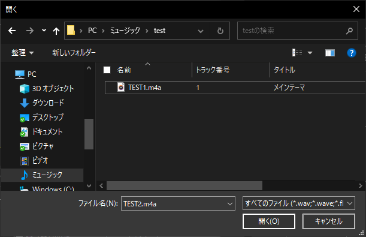The width and height of the screenshot is (366, 237).
Task: Toggle the preview pane icon
Action: click(330, 53)
